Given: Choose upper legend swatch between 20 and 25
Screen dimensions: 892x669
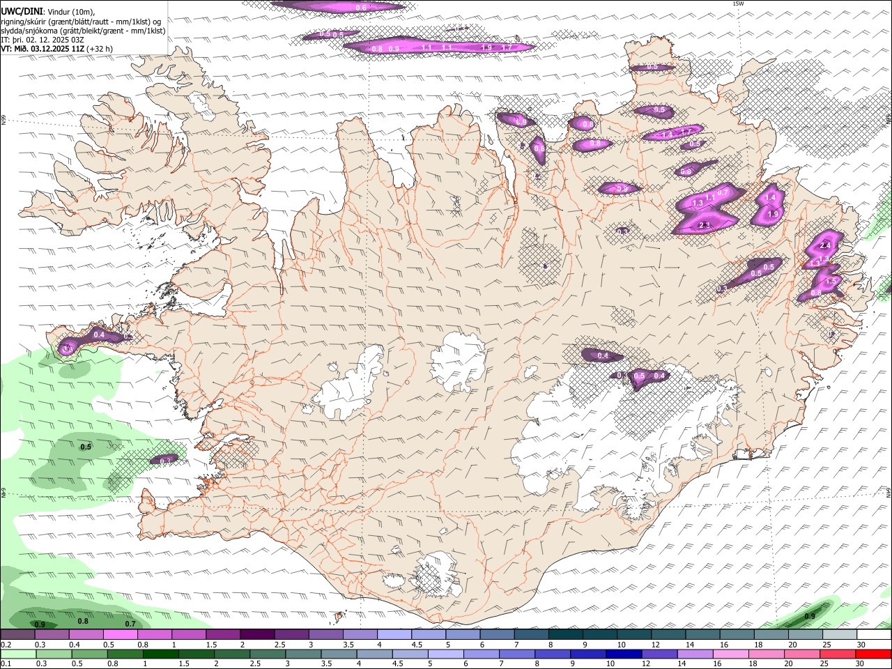Looking at the screenshot, I should click(805, 635).
